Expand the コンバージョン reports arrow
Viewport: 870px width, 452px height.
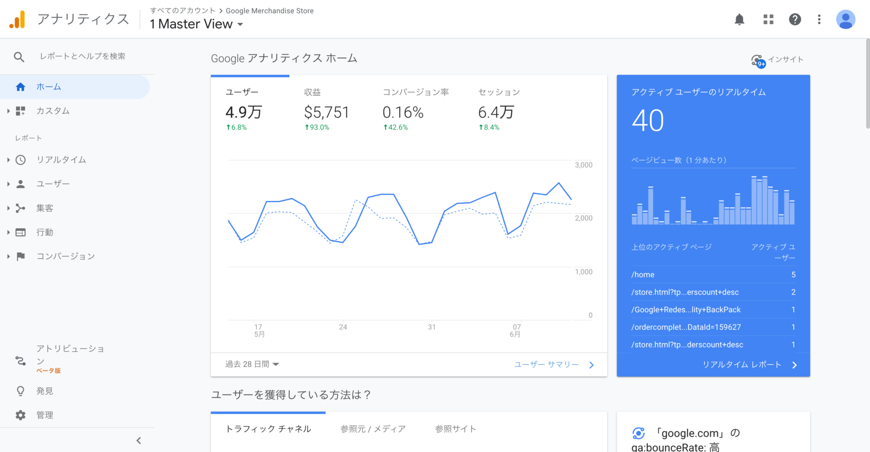tap(8, 257)
